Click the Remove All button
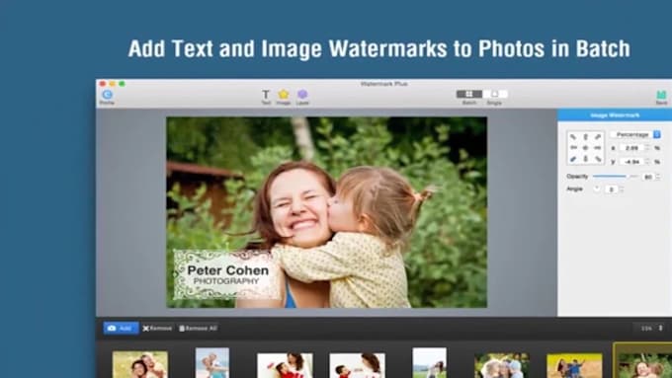Screen dimensions: 672x378 coord(198,329)
